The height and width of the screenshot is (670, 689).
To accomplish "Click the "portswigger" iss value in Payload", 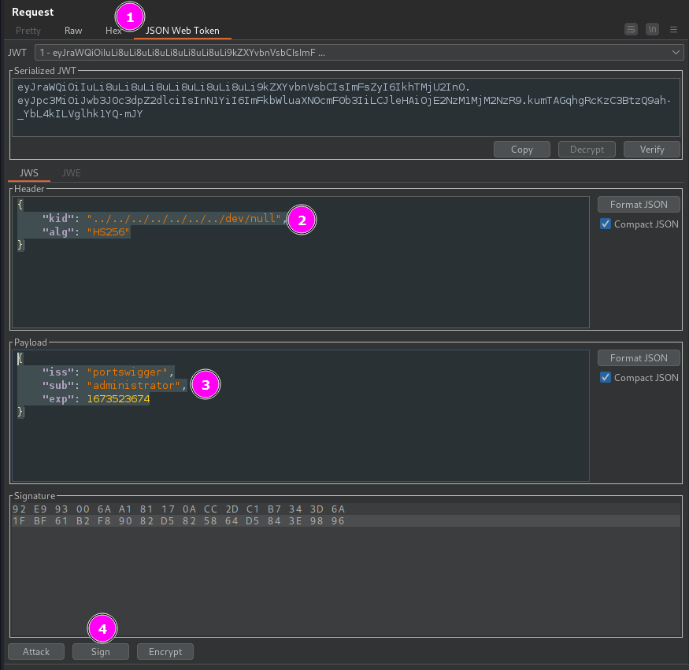I will tap(128, 372).
